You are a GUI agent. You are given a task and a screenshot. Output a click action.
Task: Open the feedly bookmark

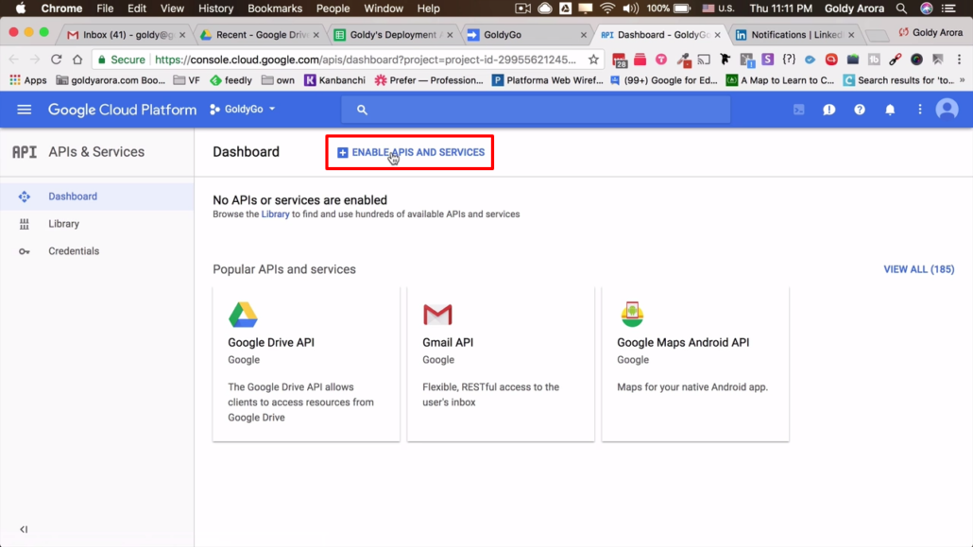pyautogui.click(x=230, y=80)
